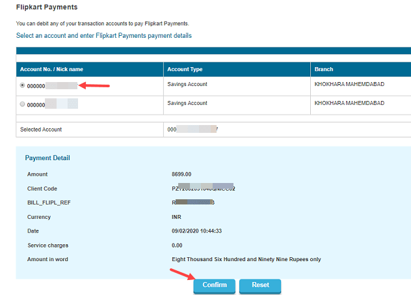Select the second savings account radio button
Viewport: 411px width, 295px height.
[x=22, y=104]
